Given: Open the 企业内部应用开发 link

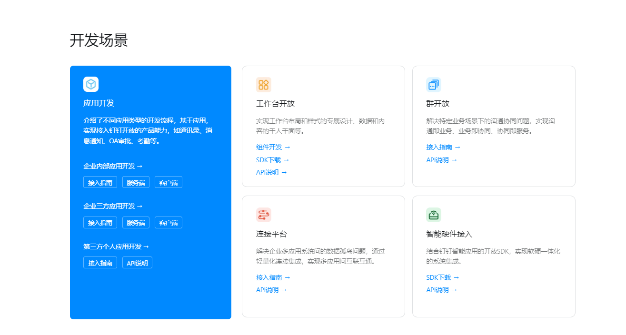Looking at the screenshot, I should [113, 166].
